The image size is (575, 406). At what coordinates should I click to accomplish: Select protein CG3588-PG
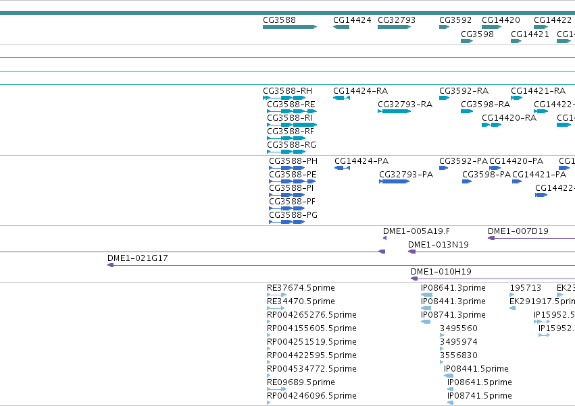[x=286, y=222]
